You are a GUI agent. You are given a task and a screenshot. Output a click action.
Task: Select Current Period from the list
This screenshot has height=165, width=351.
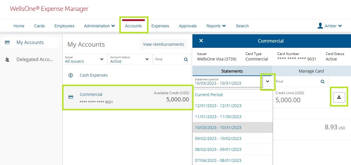tap(209, 95)
